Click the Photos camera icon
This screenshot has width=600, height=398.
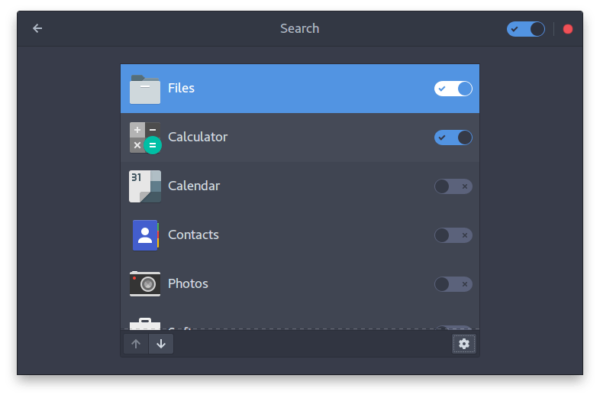coord(144,284)
